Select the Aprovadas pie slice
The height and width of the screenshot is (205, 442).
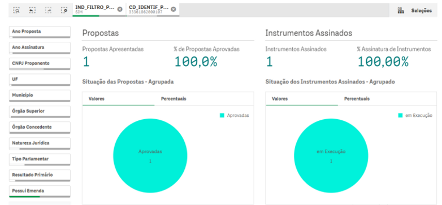150,156
